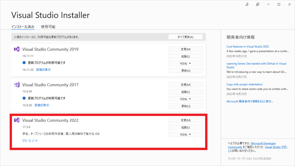
Task: Click the Visual Studio Community 2017 logo
Action: click(17, 85)
